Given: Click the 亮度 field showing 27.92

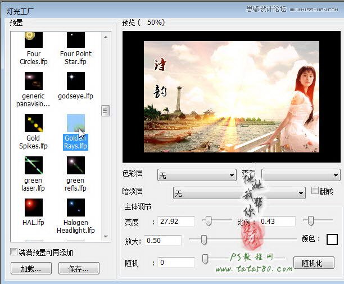Looking at the screenshot, I should (176, 221).
